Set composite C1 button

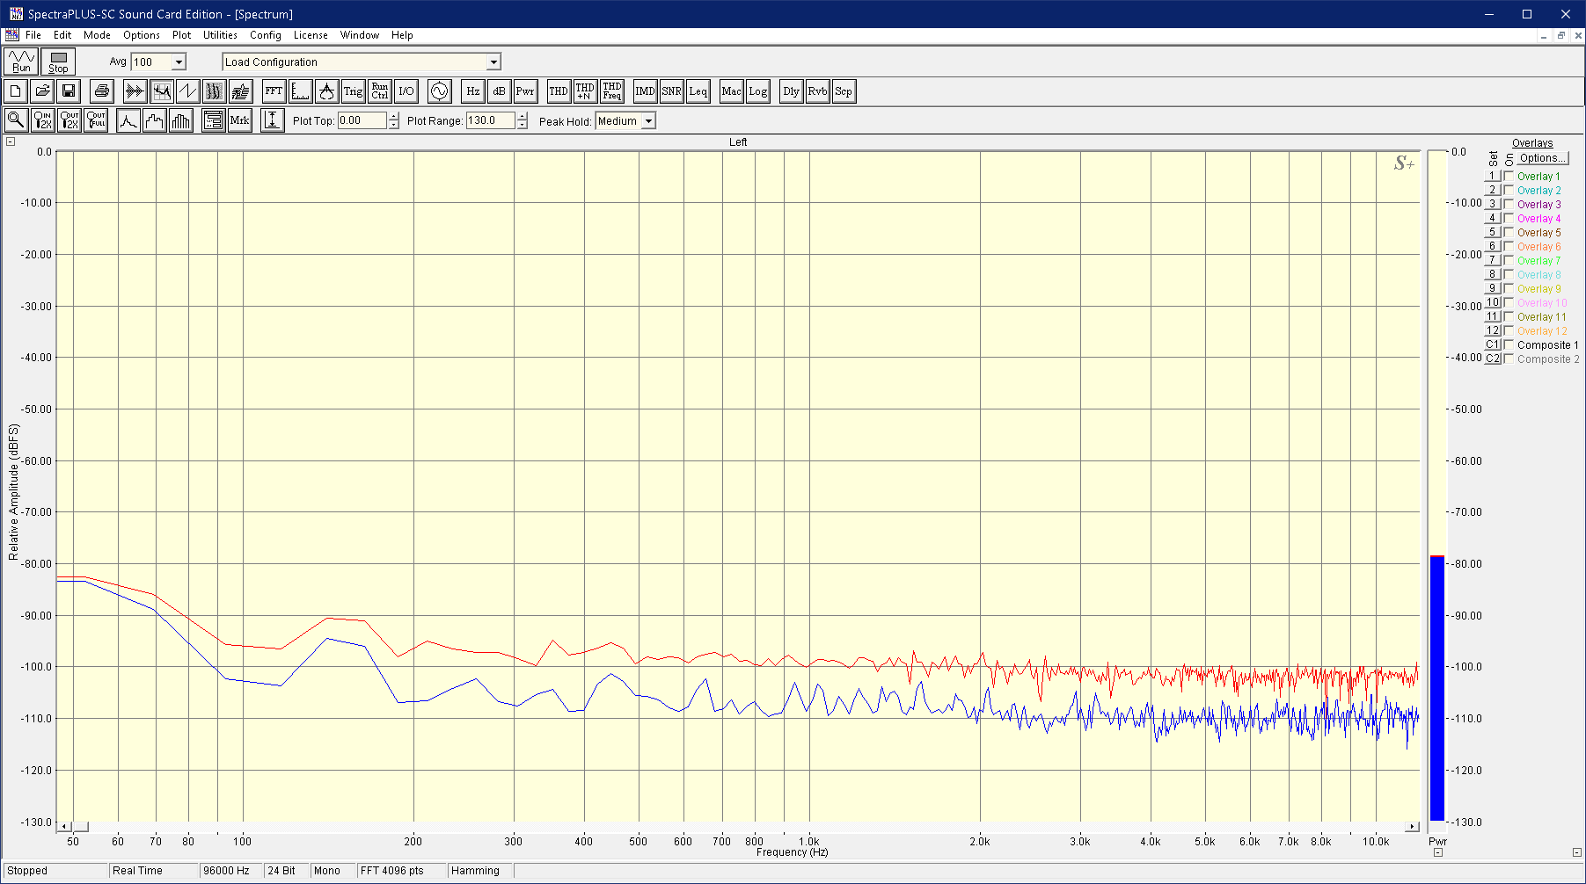(x=1492, y=345)
